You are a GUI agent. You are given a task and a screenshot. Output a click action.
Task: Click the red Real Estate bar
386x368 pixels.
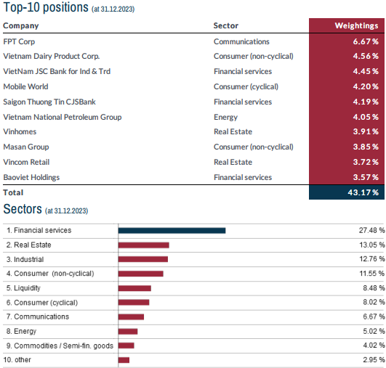(x=144, y=245)
